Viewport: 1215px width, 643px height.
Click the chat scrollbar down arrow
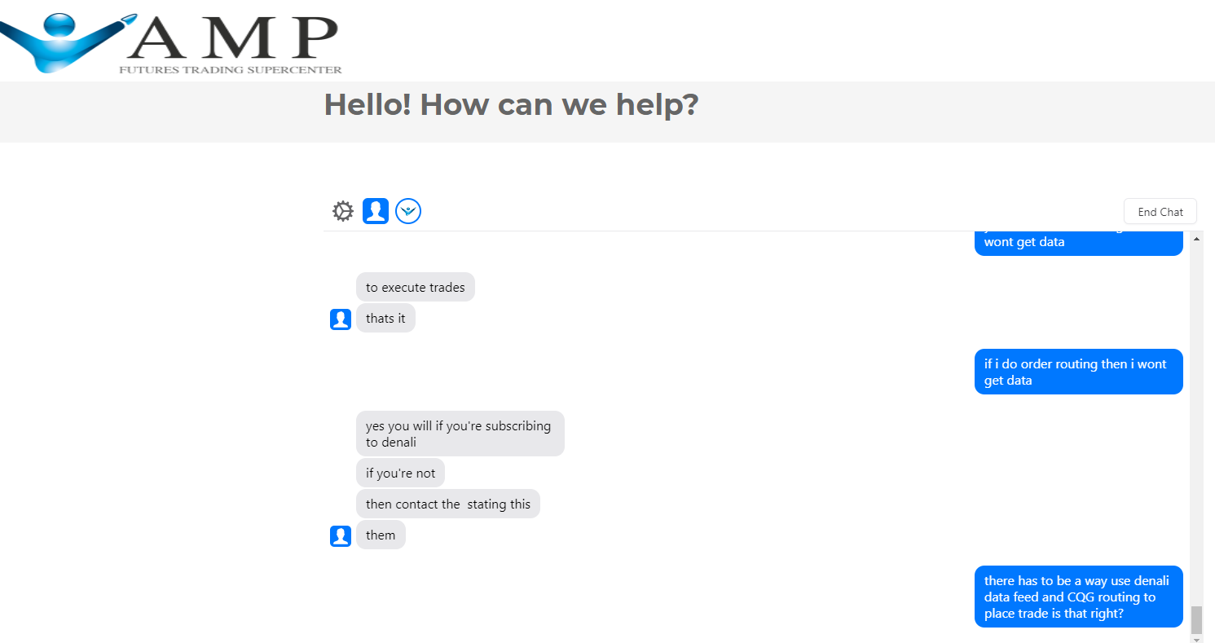pyautogui.click(x=1196, y=639)
